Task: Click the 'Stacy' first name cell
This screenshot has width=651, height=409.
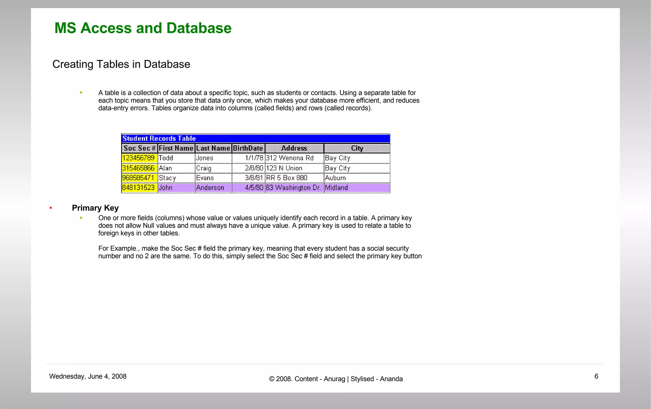Action: [167, 178]
